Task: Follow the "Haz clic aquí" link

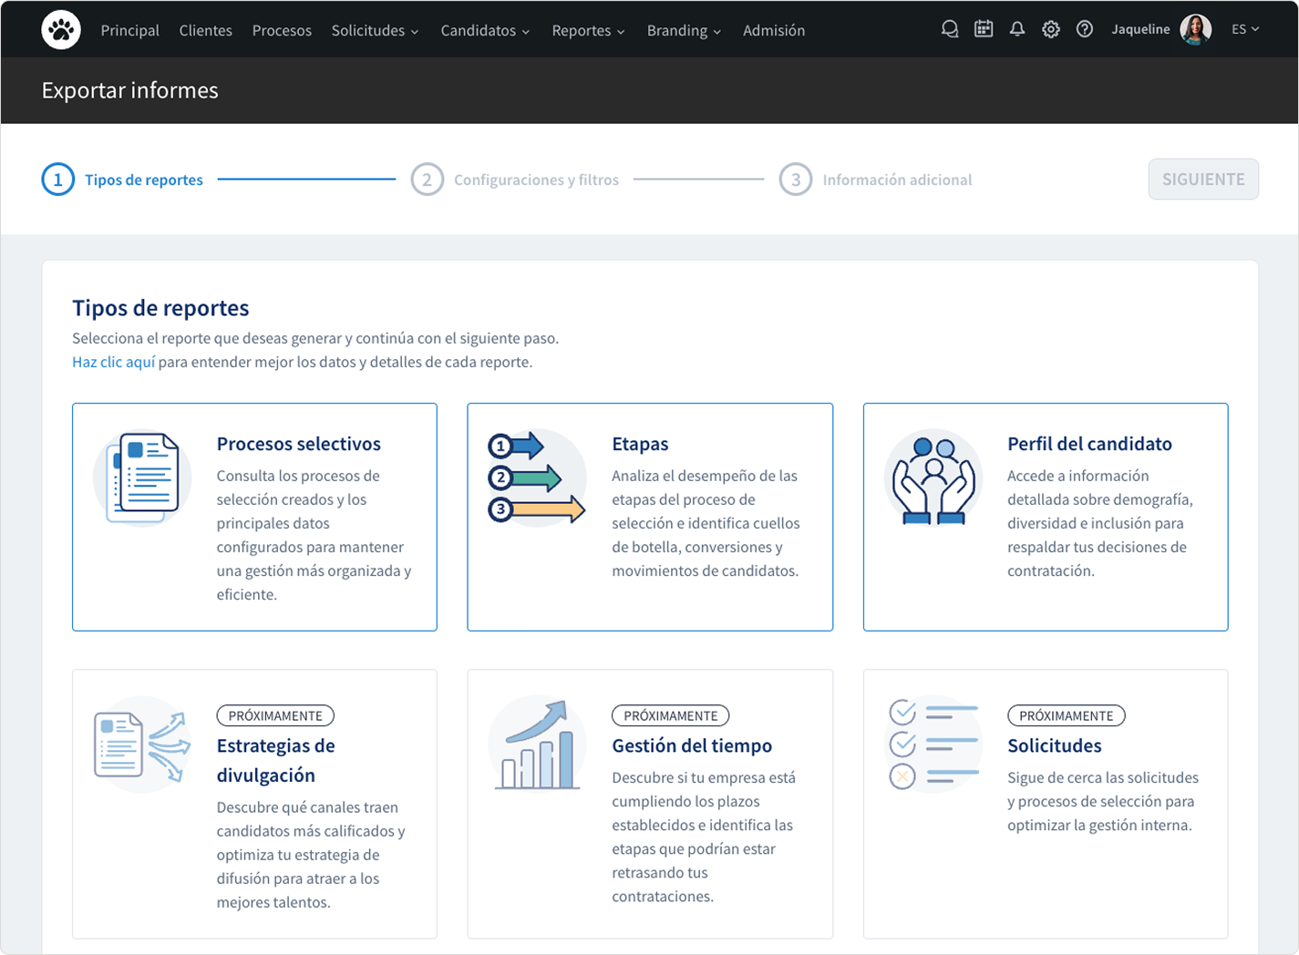Action: [113, 362]
